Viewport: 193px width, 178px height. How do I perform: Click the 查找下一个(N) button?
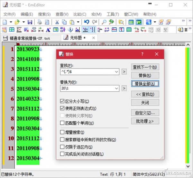coord(145,67)
